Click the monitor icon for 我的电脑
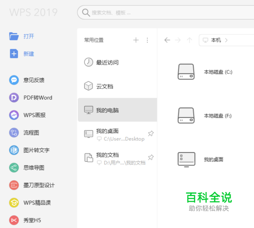The width and height of the screenshot is (254, 228). [88, 110]
